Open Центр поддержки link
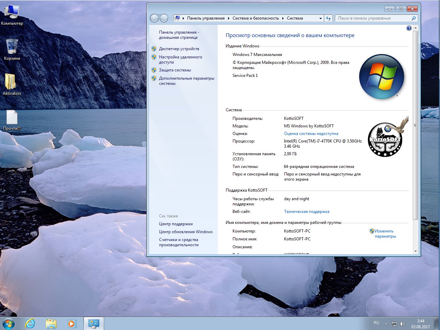The height and width of the screenshot is (330, 440). pos(176,224)
